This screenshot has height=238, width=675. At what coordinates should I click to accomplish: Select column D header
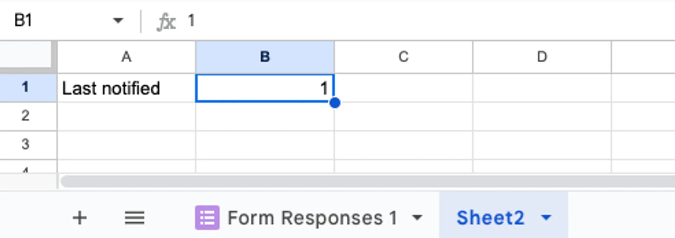(x=542, y=57)
